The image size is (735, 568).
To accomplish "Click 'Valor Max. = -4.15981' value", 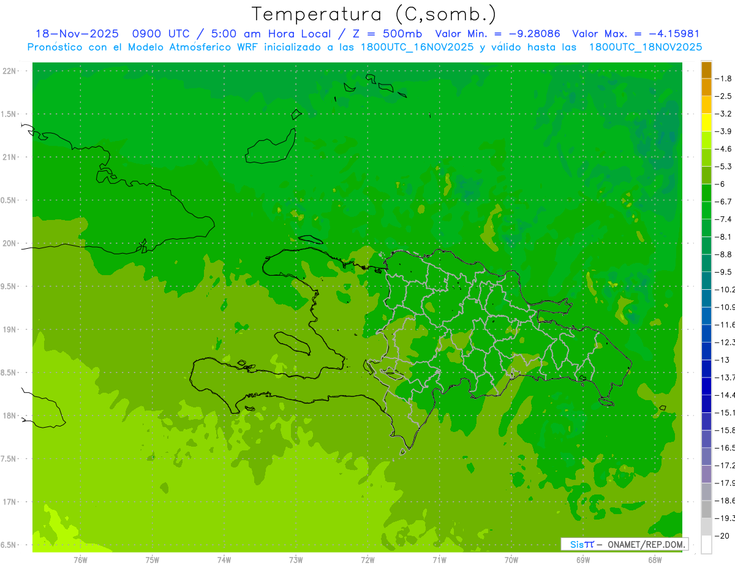I will (636, 34).
